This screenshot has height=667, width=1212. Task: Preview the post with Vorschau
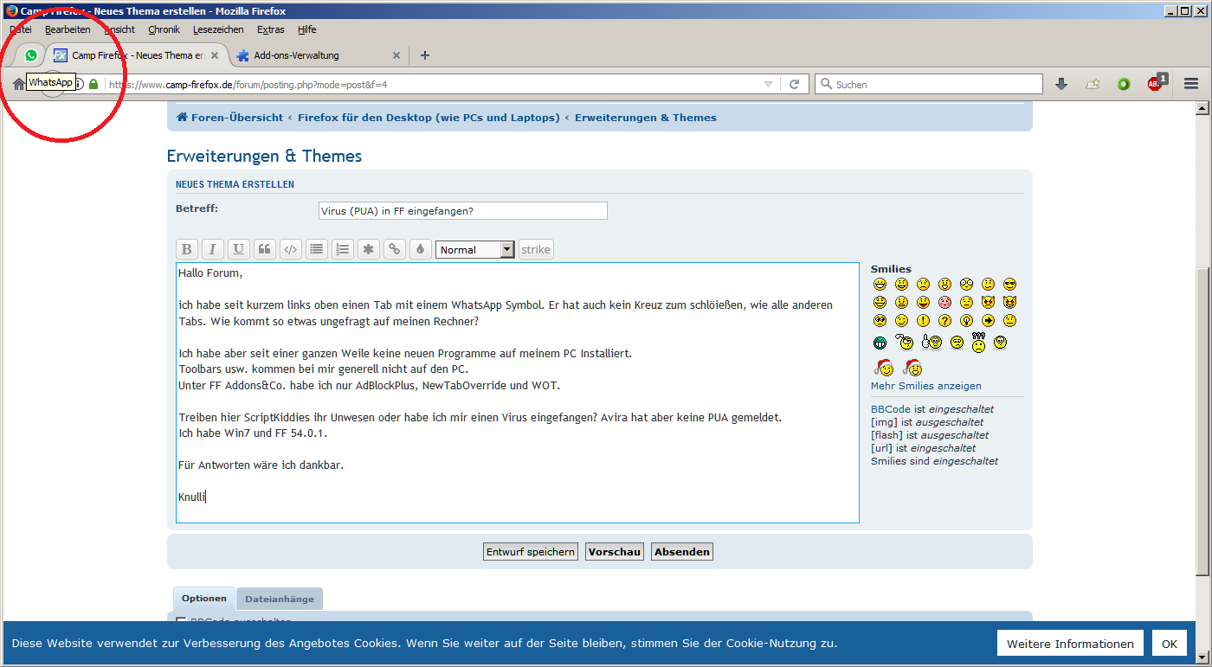615,552
